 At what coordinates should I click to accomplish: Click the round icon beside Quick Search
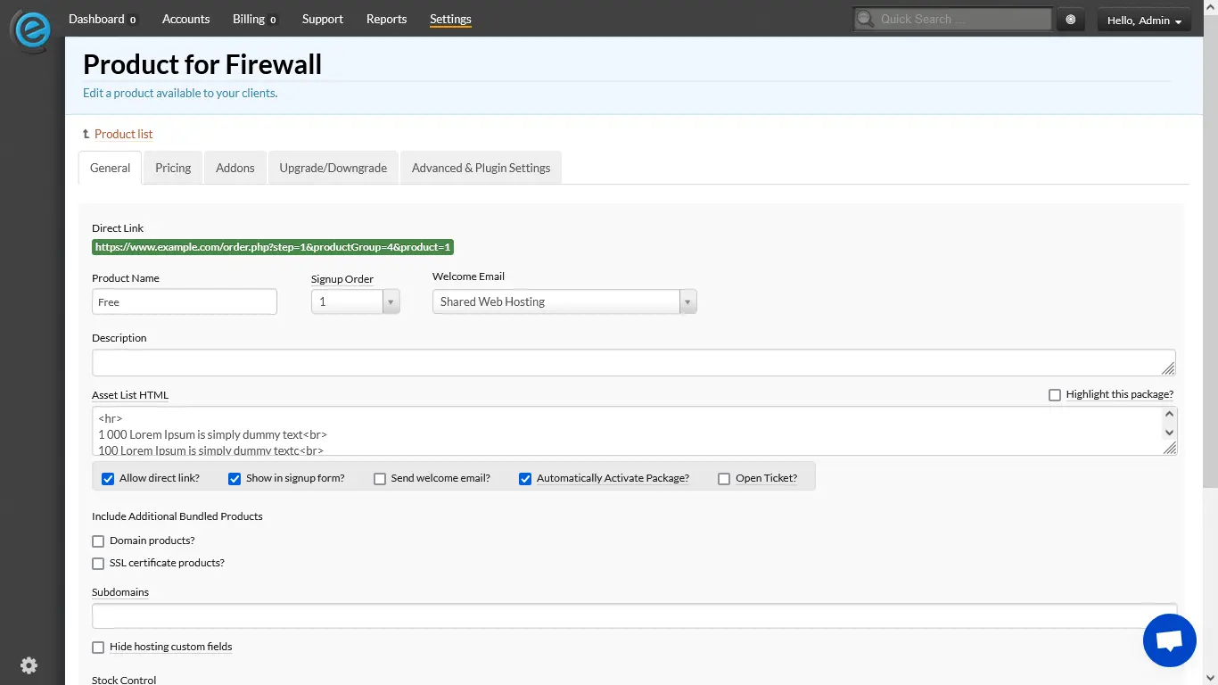click(1071, 20)
